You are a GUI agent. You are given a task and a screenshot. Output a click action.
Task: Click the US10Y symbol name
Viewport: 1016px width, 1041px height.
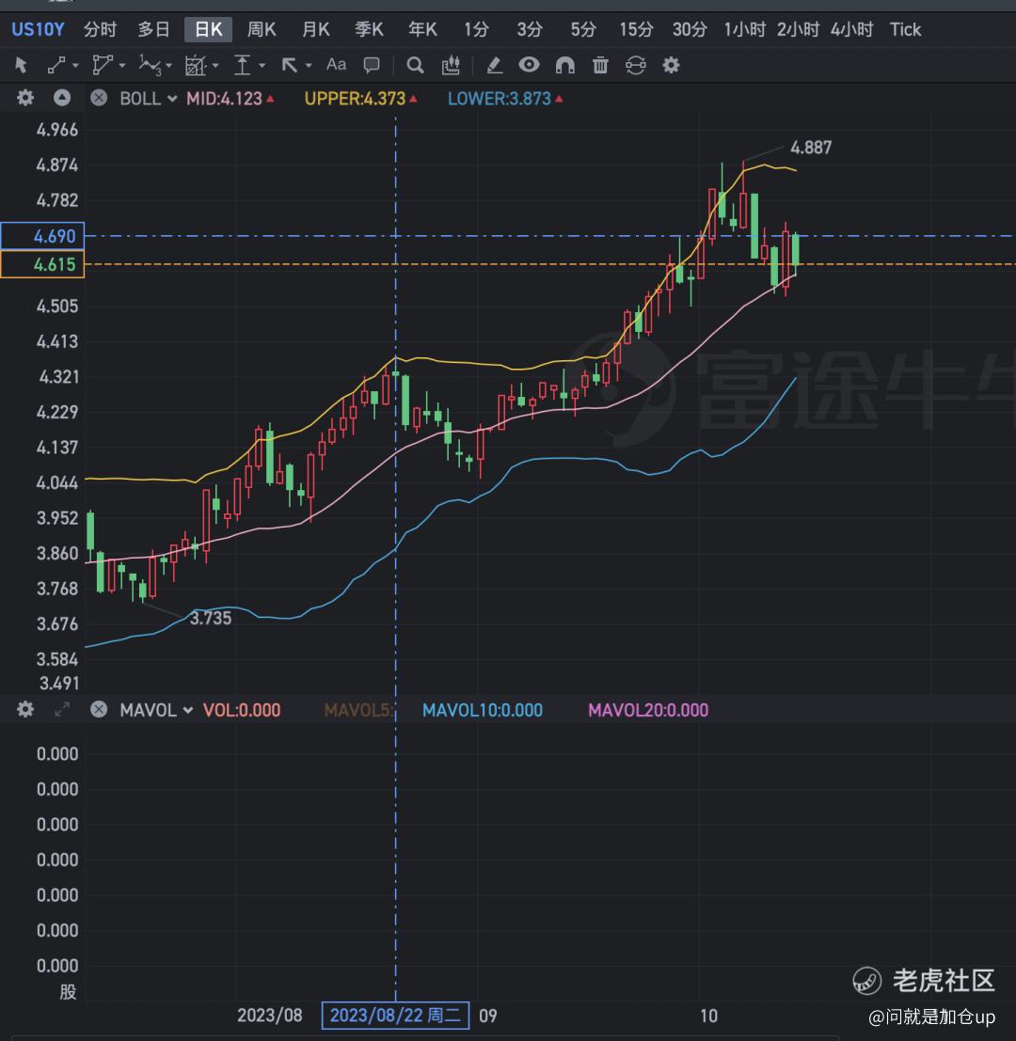(38, 29)
